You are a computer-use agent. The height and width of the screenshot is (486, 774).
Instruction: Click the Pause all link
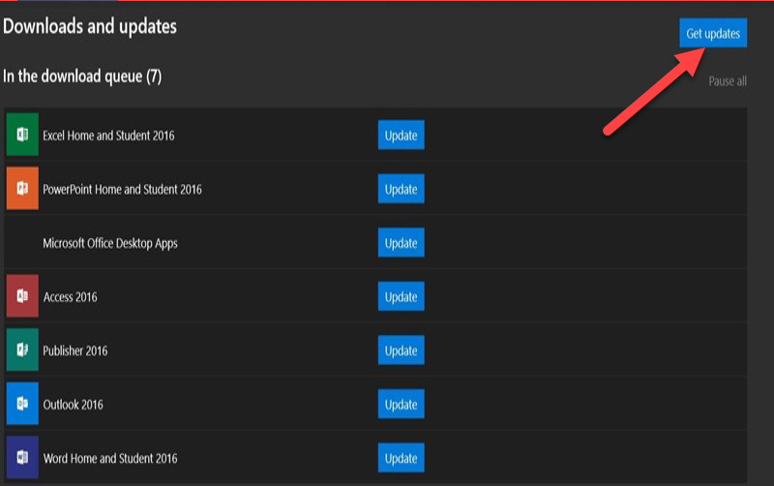tap(728, 81)
